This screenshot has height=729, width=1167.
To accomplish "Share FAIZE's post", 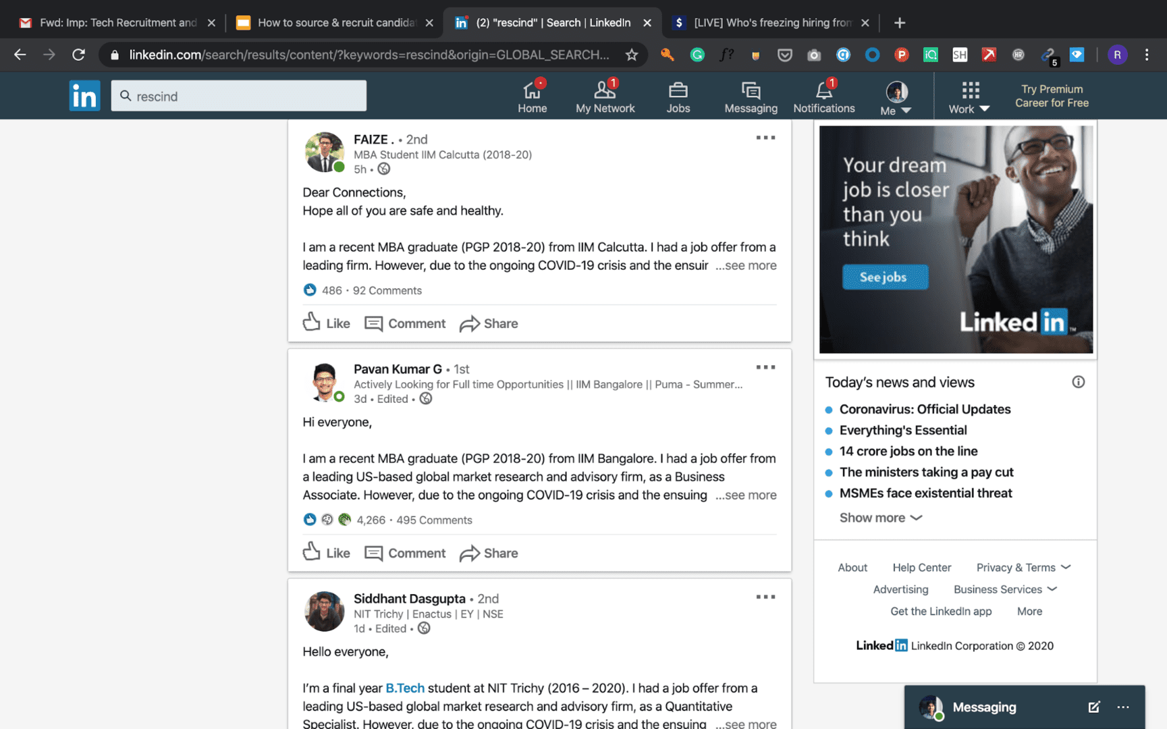I will click(x=489, y=323).
